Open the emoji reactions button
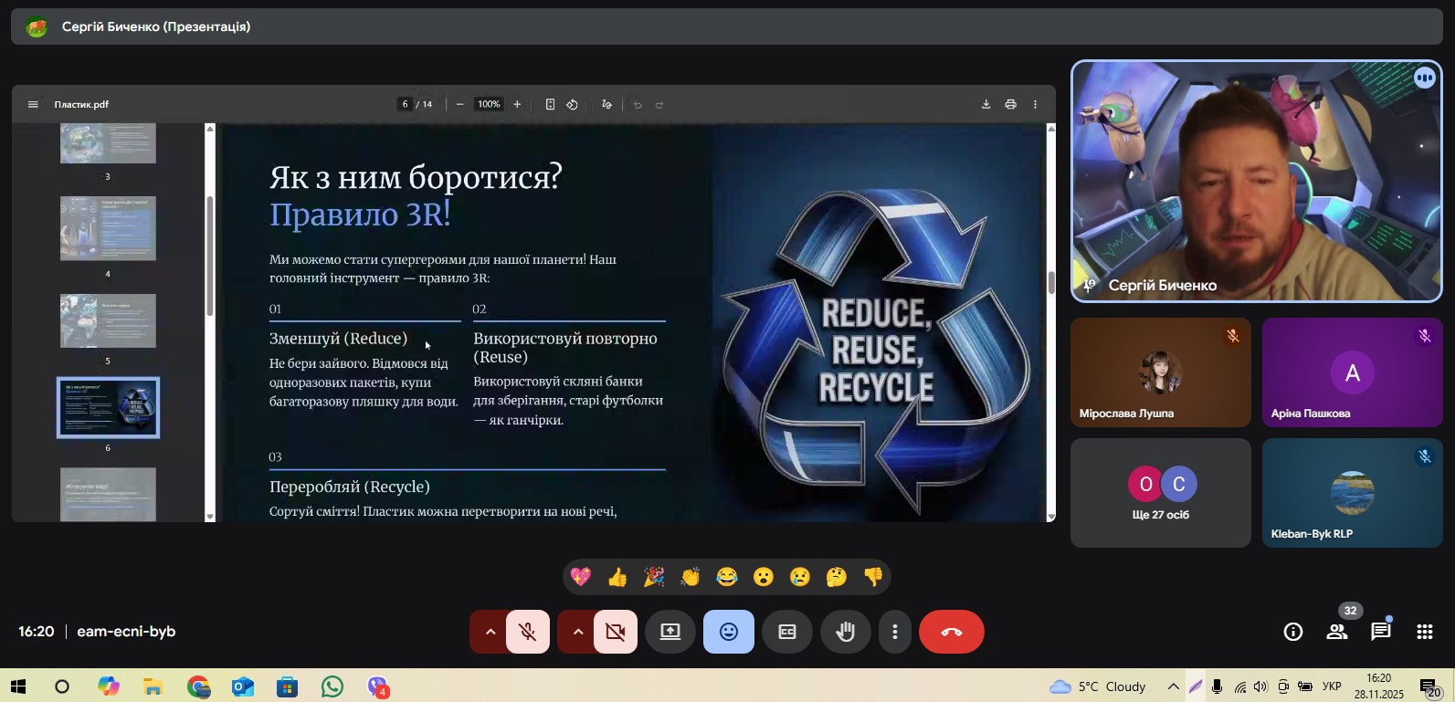This screenshot has width=1455, height=702. 728,632
